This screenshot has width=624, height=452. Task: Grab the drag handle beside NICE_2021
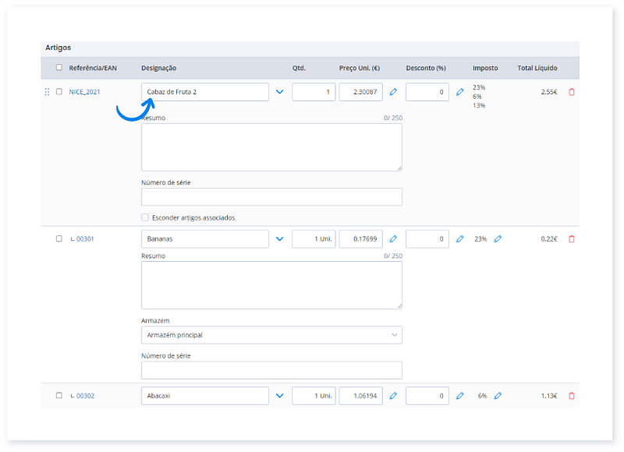coord(47,92)
